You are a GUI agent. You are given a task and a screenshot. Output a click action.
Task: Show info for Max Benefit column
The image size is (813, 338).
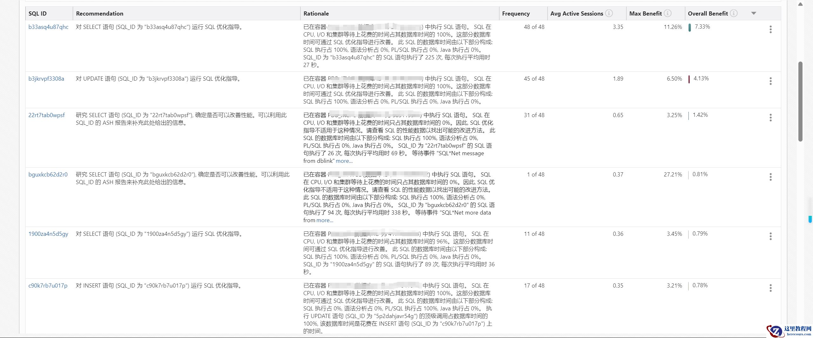tap(667, 13)
